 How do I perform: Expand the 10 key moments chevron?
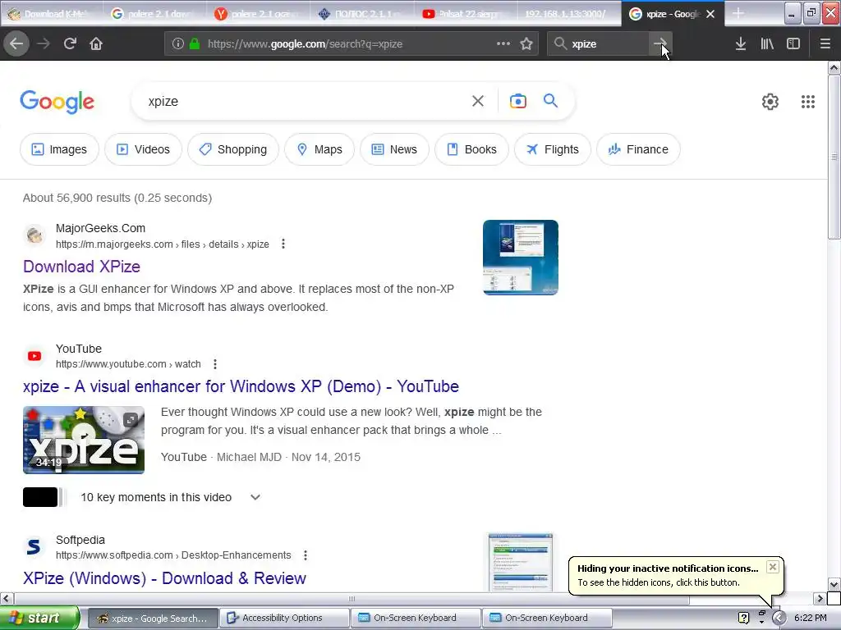coord(255,497)
